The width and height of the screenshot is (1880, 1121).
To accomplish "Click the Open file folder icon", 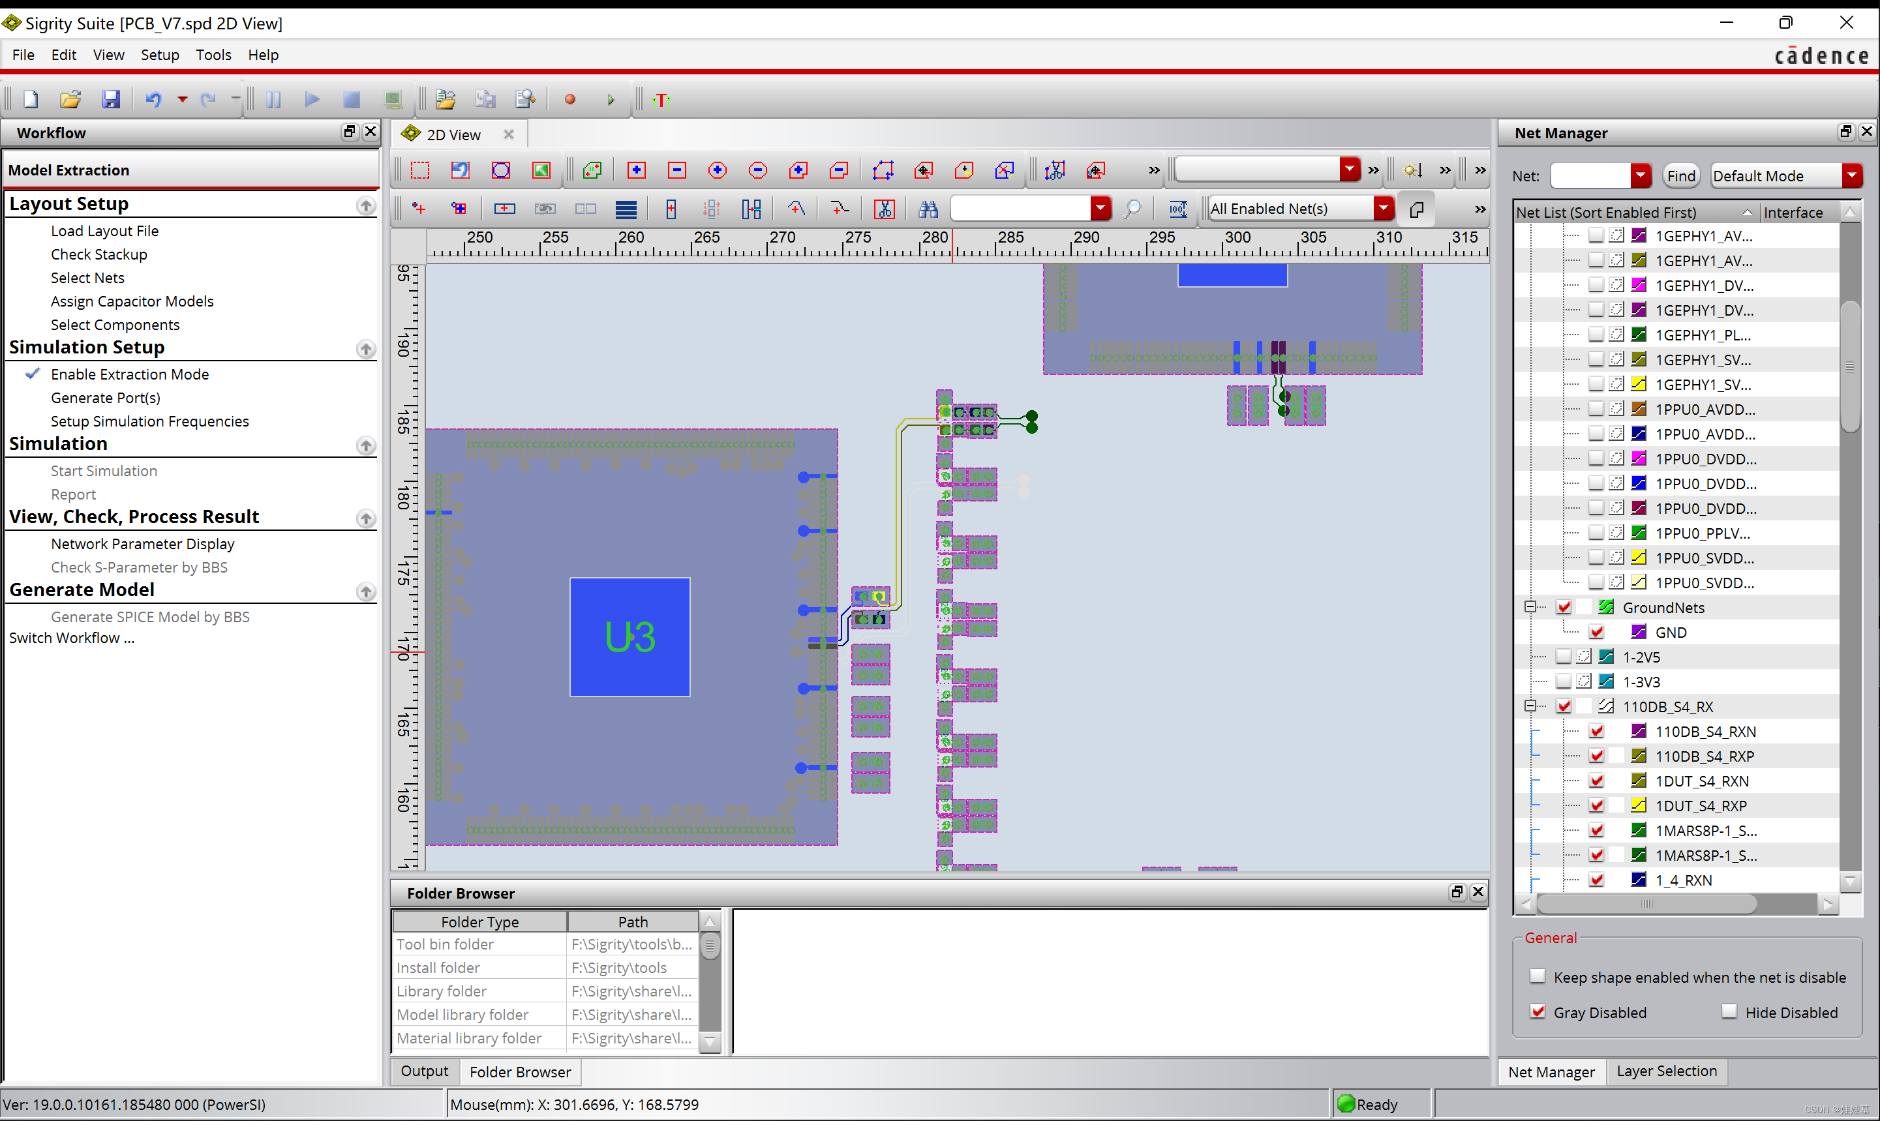I will [x=70, y=100].
